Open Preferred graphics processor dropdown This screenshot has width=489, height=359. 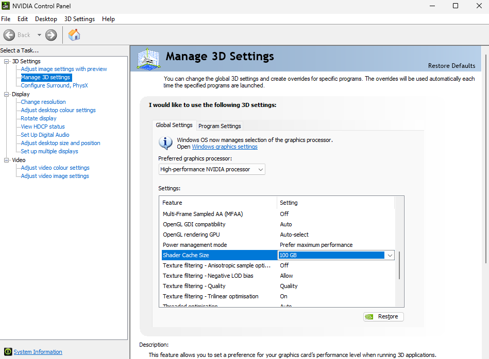(212, 169)
